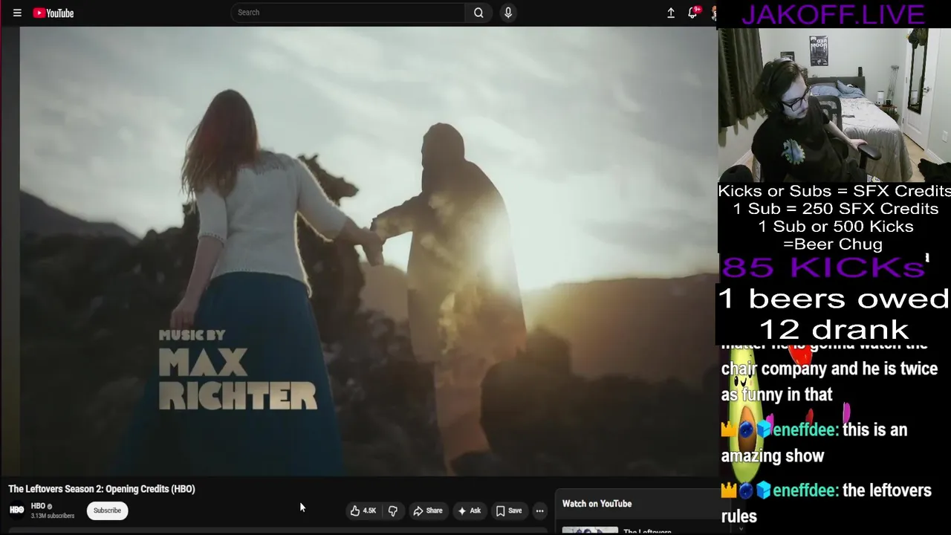Click the magnifier search button
Image resolution: width=951 pixels, height=535 pixels.
click(x=478, y=13)
